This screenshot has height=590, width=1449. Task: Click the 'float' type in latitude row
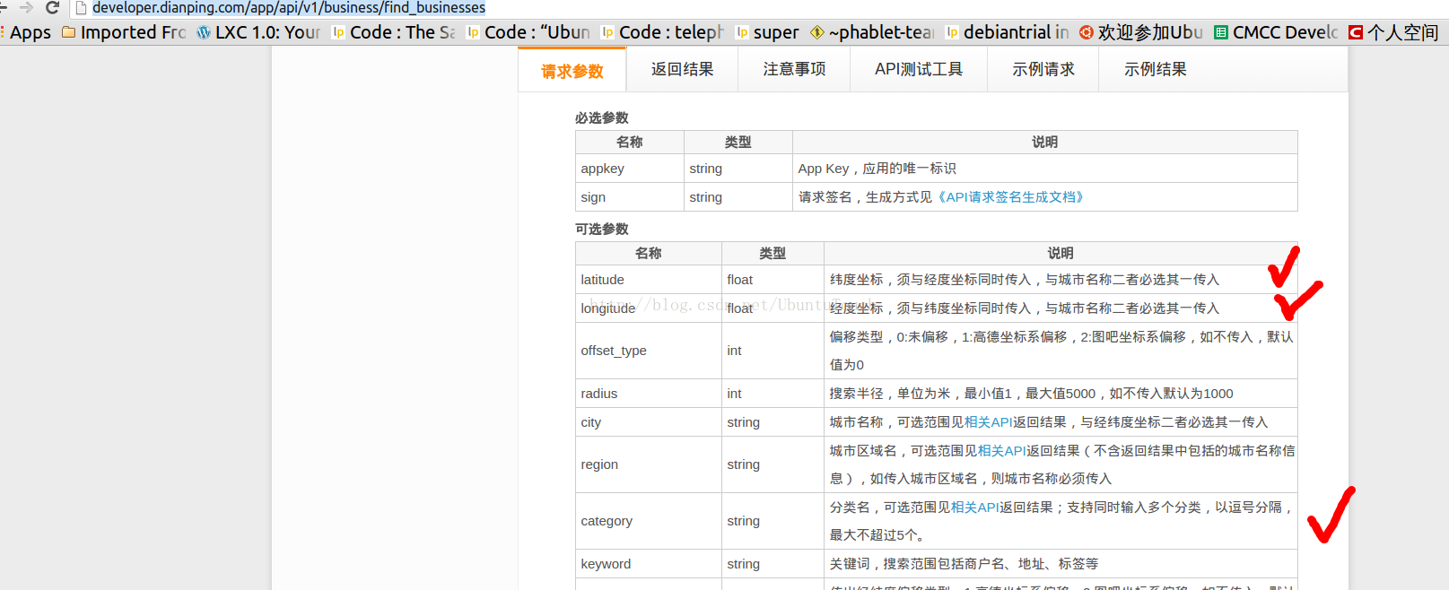[x=740, y=280]
